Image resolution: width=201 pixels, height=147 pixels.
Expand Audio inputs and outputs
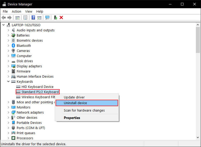tap(8, 30)
